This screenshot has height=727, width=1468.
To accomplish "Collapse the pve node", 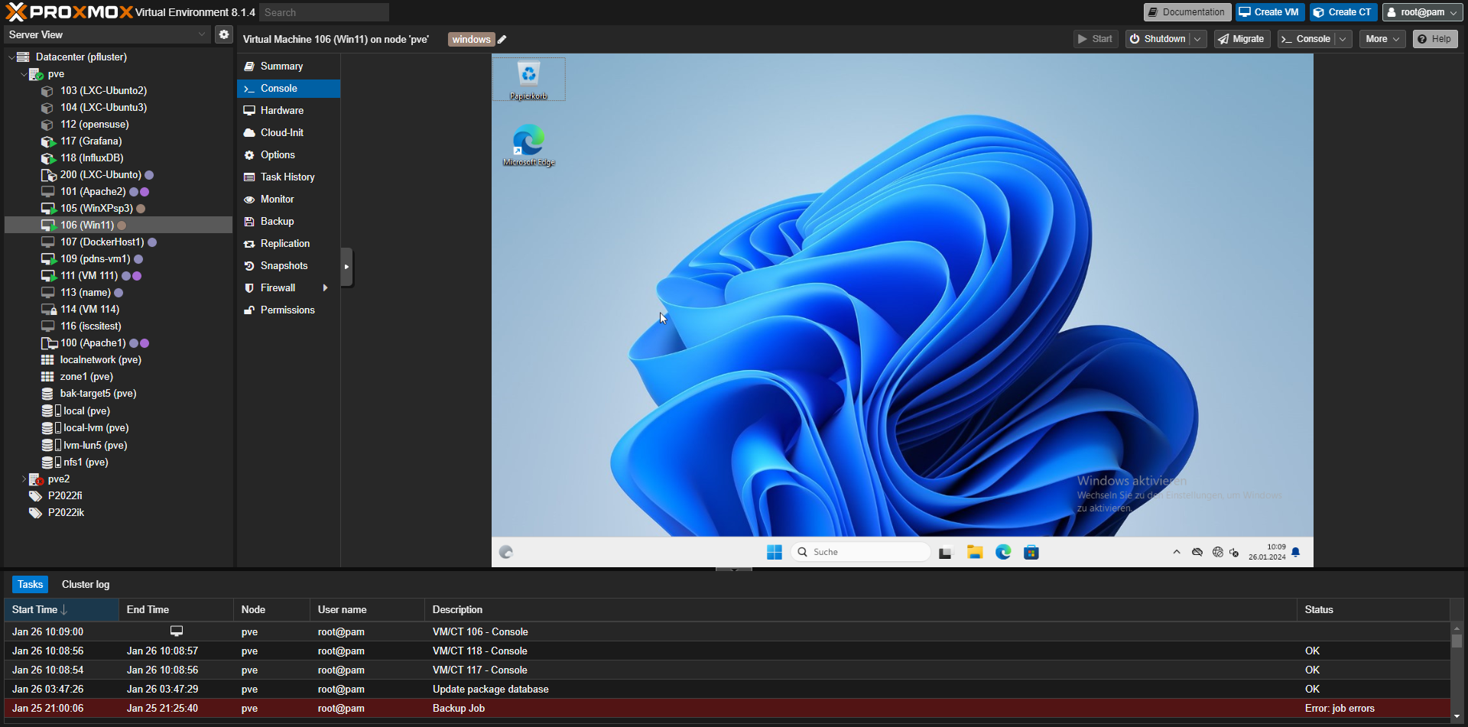I will tap(24, 74).
